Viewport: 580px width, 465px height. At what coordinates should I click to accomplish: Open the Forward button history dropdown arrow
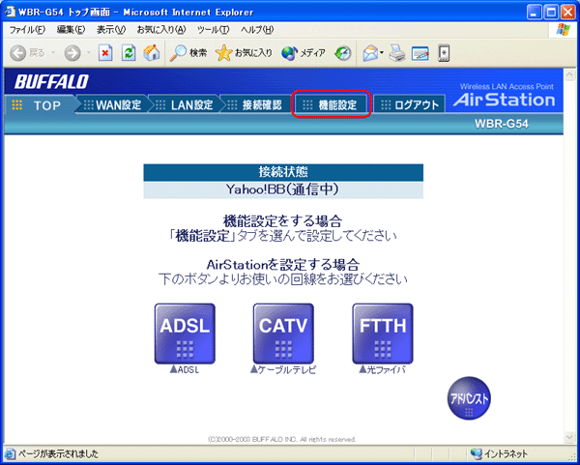click(x=88, y=54)
